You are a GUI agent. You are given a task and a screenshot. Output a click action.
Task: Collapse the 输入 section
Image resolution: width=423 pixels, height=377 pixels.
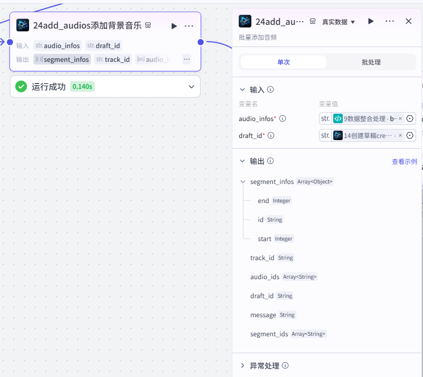(x=242, y=89)
